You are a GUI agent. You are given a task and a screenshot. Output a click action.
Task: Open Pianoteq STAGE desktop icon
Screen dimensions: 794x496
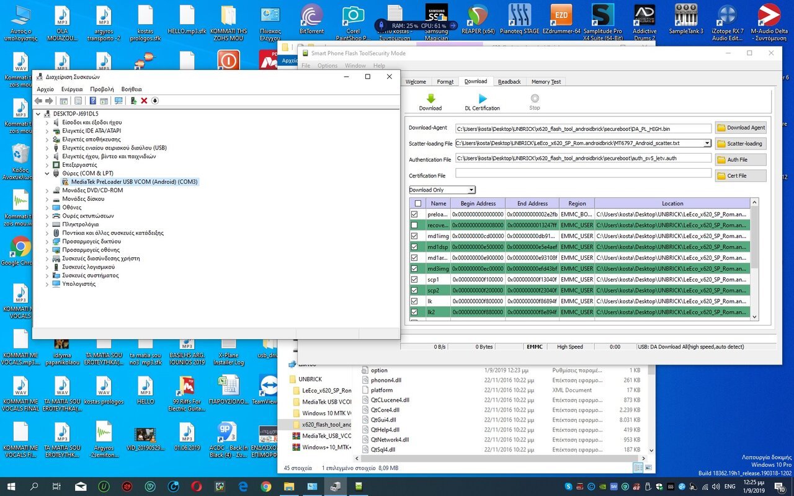click(520, 20)
